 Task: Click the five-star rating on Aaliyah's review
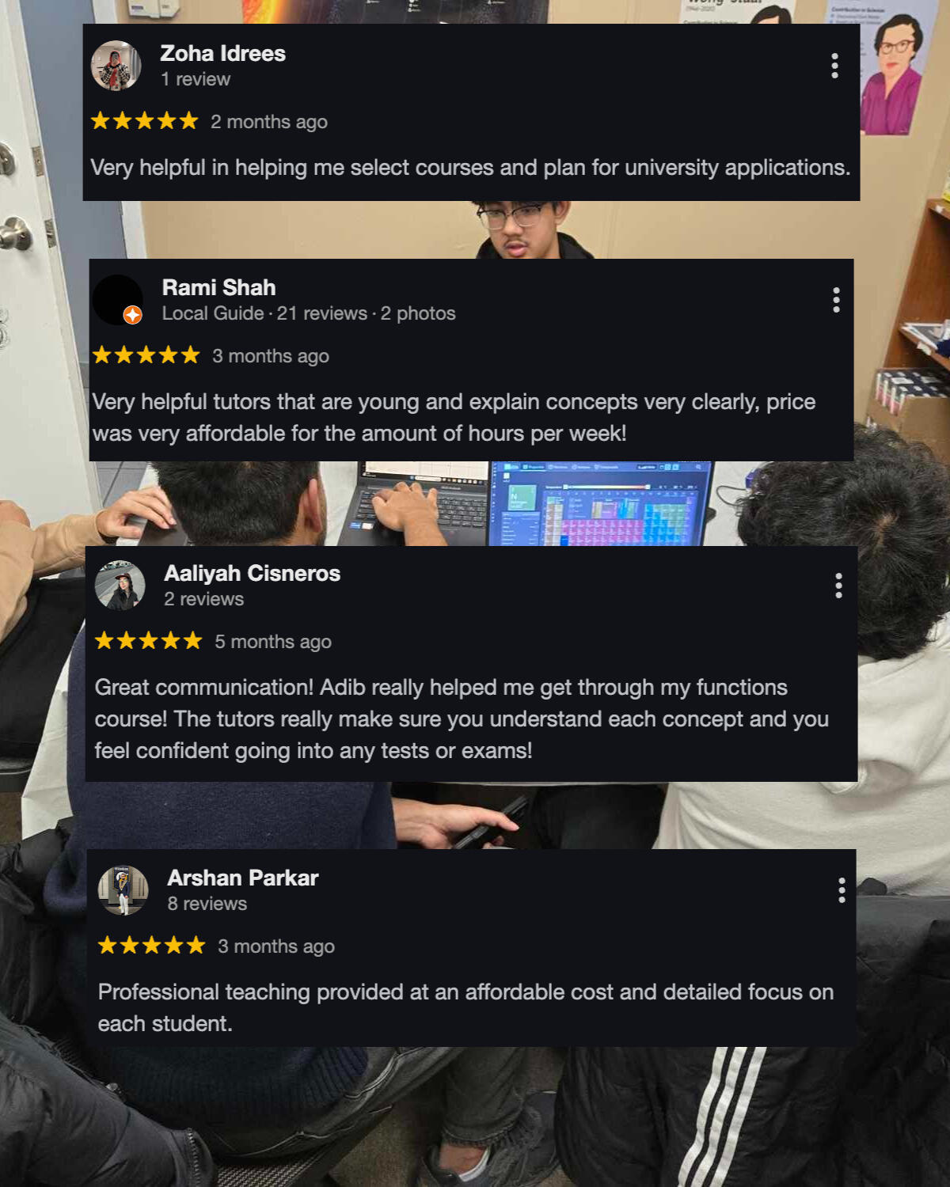148,641
